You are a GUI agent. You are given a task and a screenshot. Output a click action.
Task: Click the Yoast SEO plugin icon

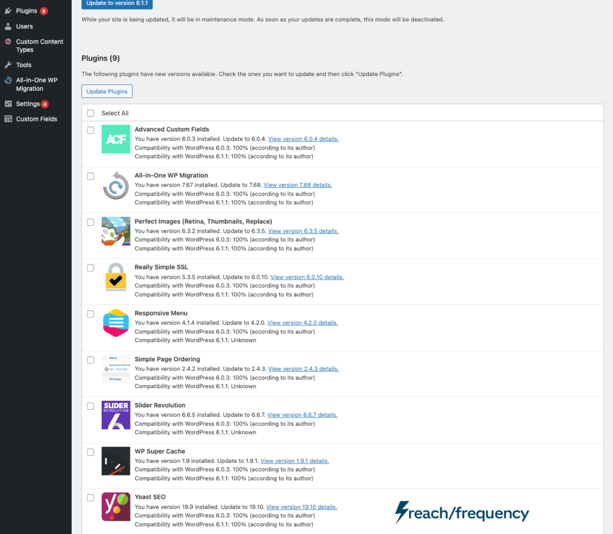[x=116, y=506]
